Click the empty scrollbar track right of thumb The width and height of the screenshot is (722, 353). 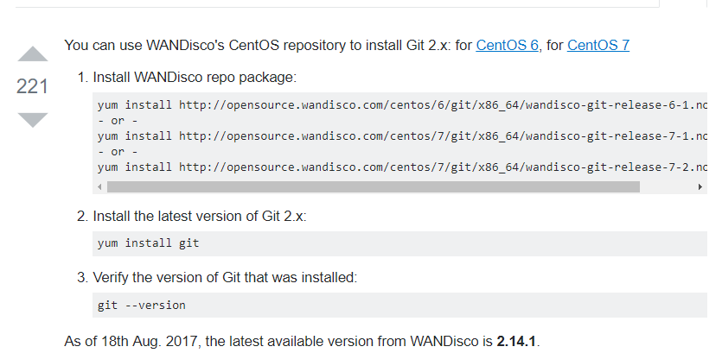point(667,186)
